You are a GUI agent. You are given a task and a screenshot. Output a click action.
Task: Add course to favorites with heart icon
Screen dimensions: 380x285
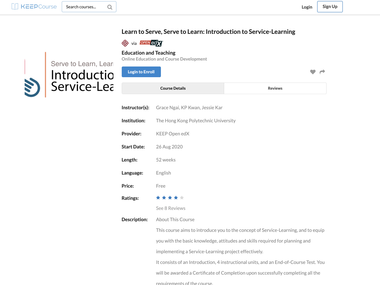313,72
